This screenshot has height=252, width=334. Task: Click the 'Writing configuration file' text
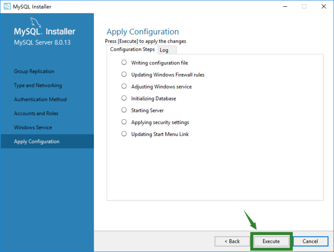click(x=160, y=63)
